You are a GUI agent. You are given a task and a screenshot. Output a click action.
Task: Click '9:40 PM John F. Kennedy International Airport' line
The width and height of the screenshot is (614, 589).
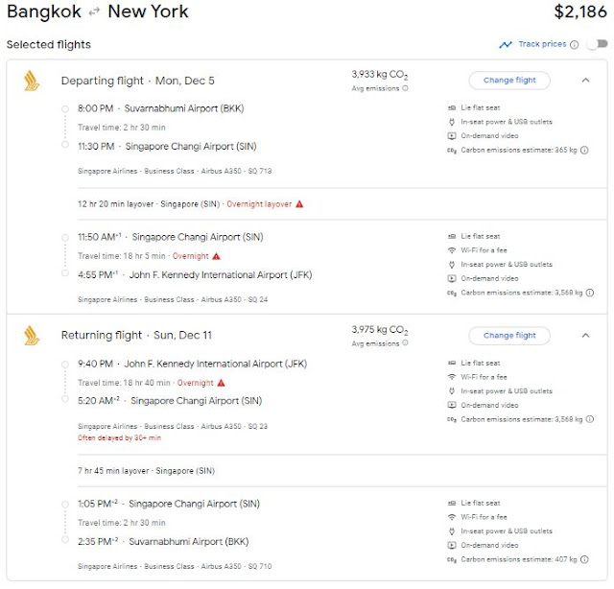pyautogui.click(x=192, y=364)
